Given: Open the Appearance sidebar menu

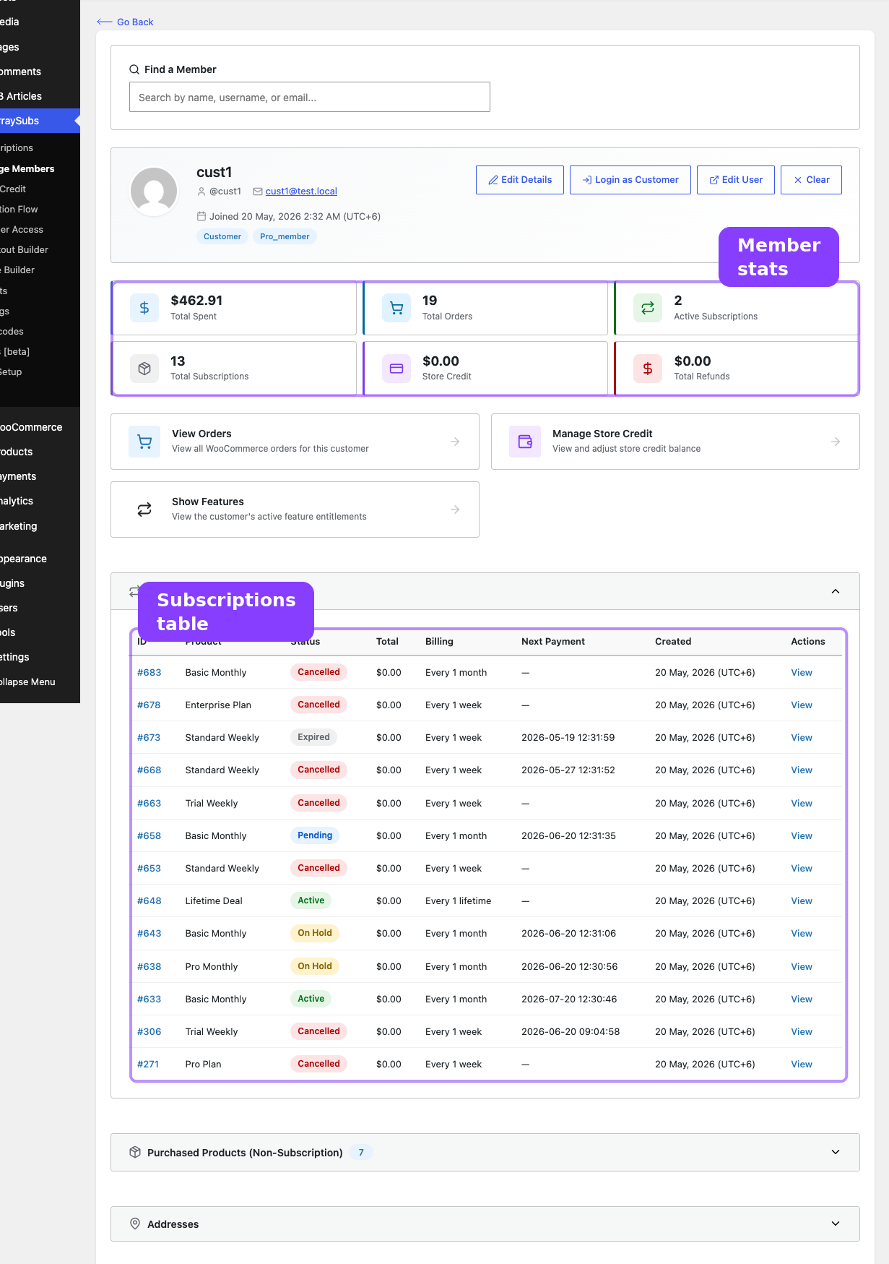Looking at the screenshot, I should 40,559.
